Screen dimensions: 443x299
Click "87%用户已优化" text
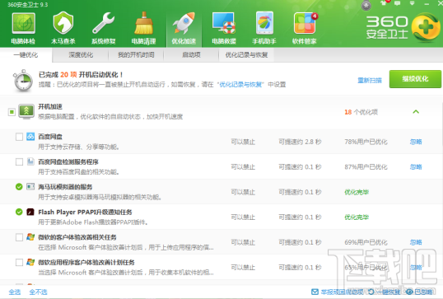click(366, 166)
